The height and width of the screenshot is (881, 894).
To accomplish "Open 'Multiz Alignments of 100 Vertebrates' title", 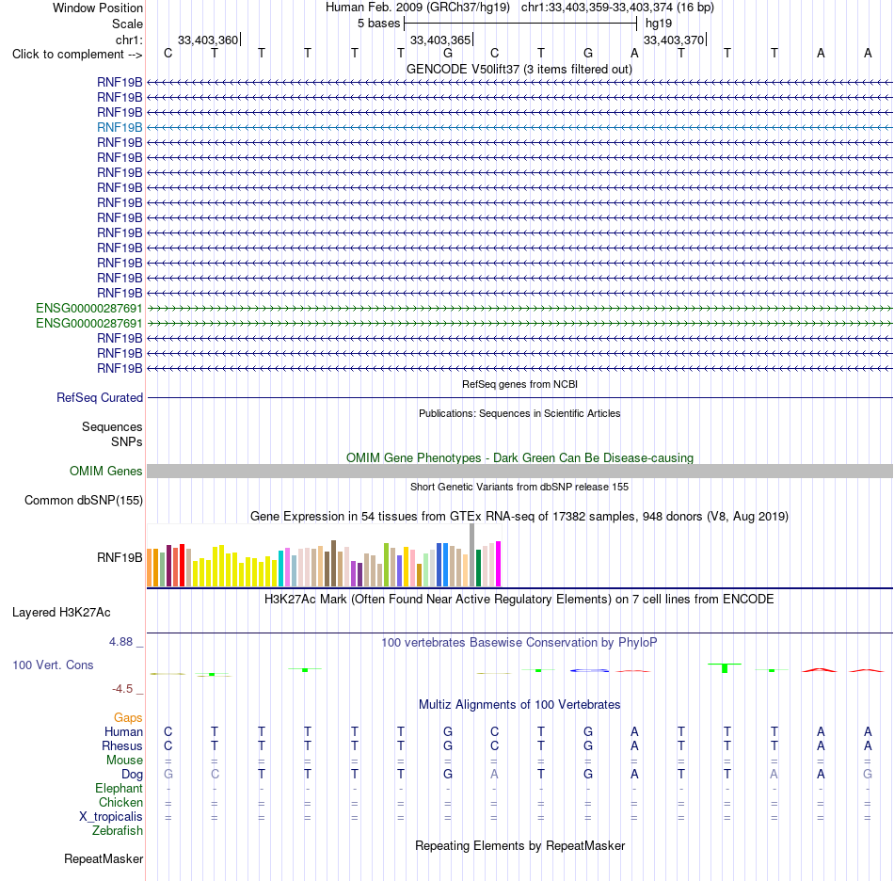I will 519,705.
